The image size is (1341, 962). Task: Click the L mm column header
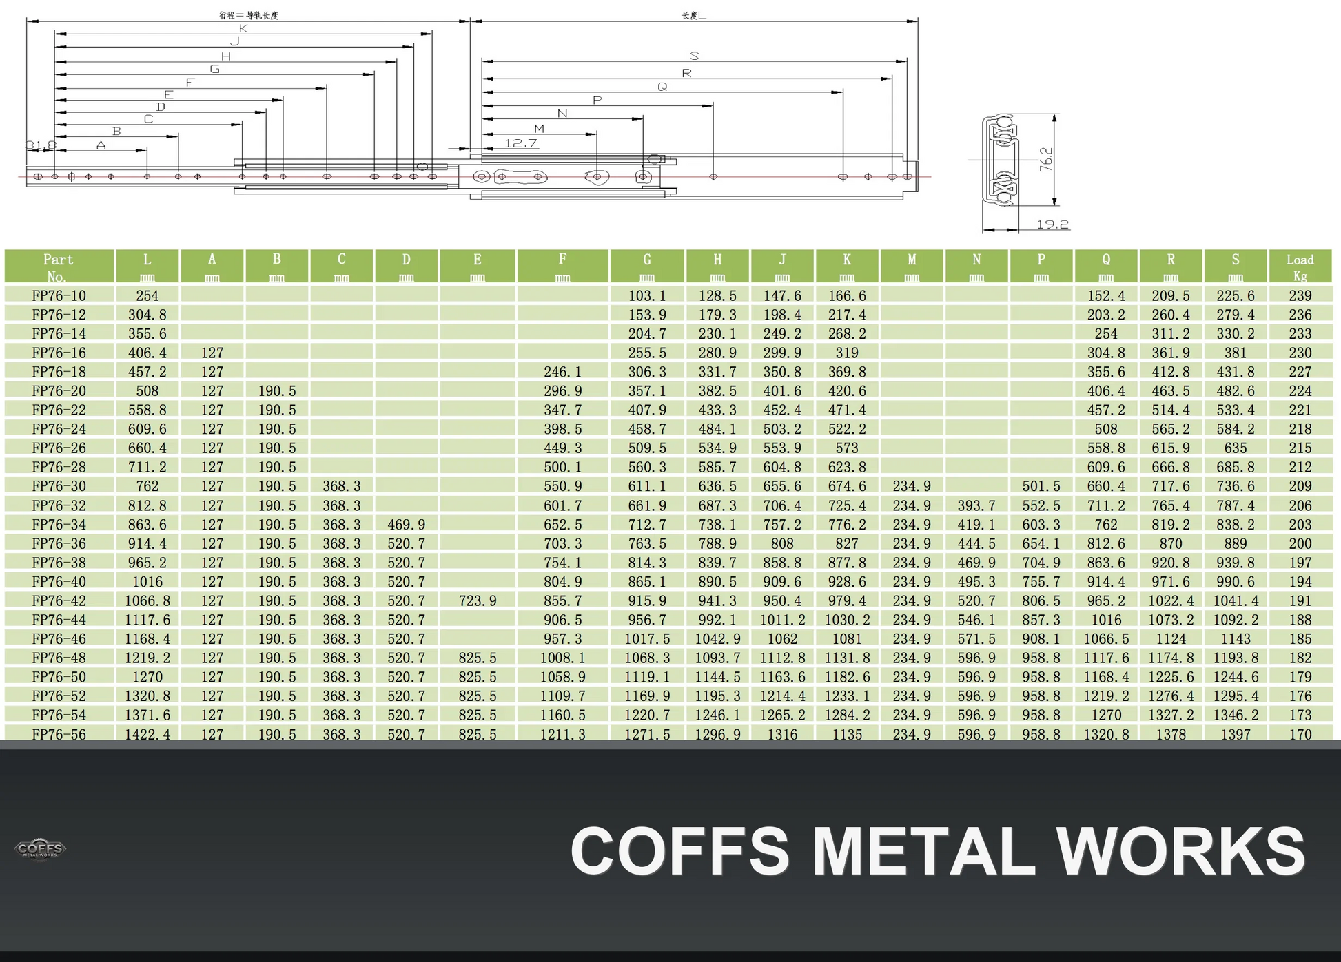[x=147, y=266]
